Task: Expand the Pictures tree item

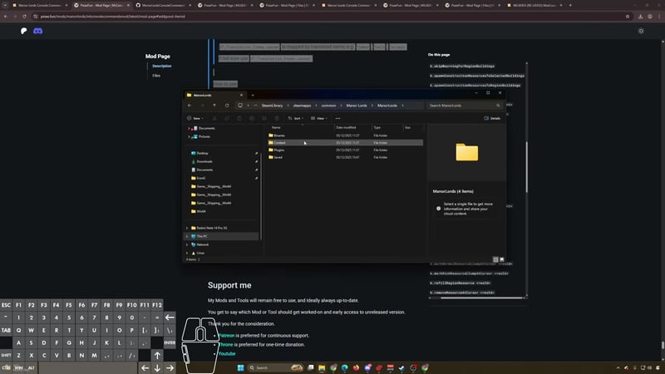Action: pos(189,136)
